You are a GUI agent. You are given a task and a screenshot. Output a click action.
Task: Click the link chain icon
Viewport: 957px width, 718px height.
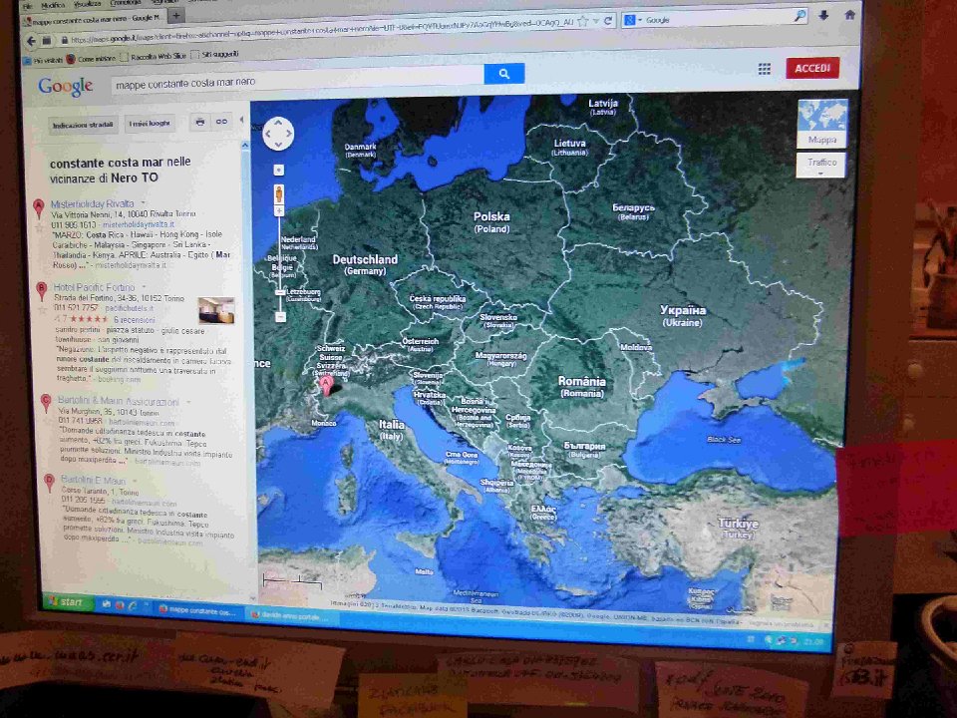coord(221,122)
